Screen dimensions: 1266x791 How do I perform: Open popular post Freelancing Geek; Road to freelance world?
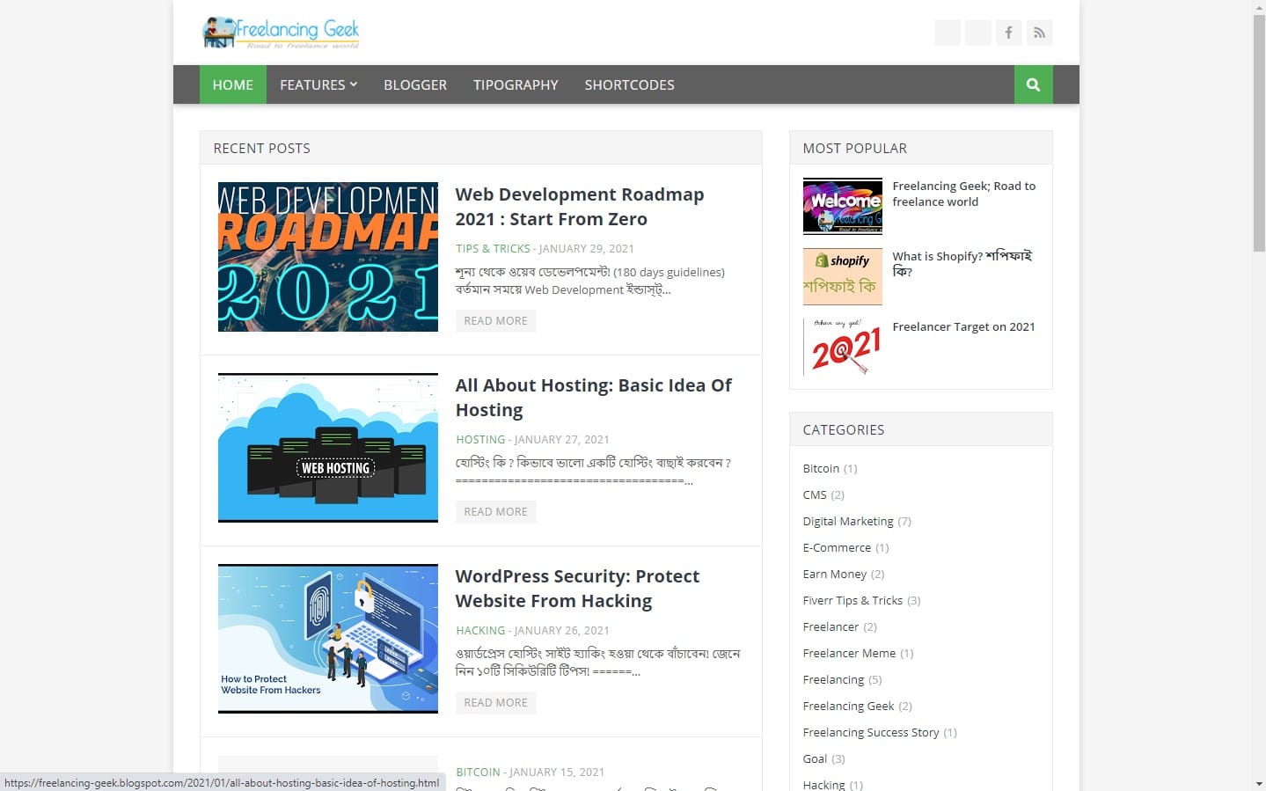(x=964, y=194)
